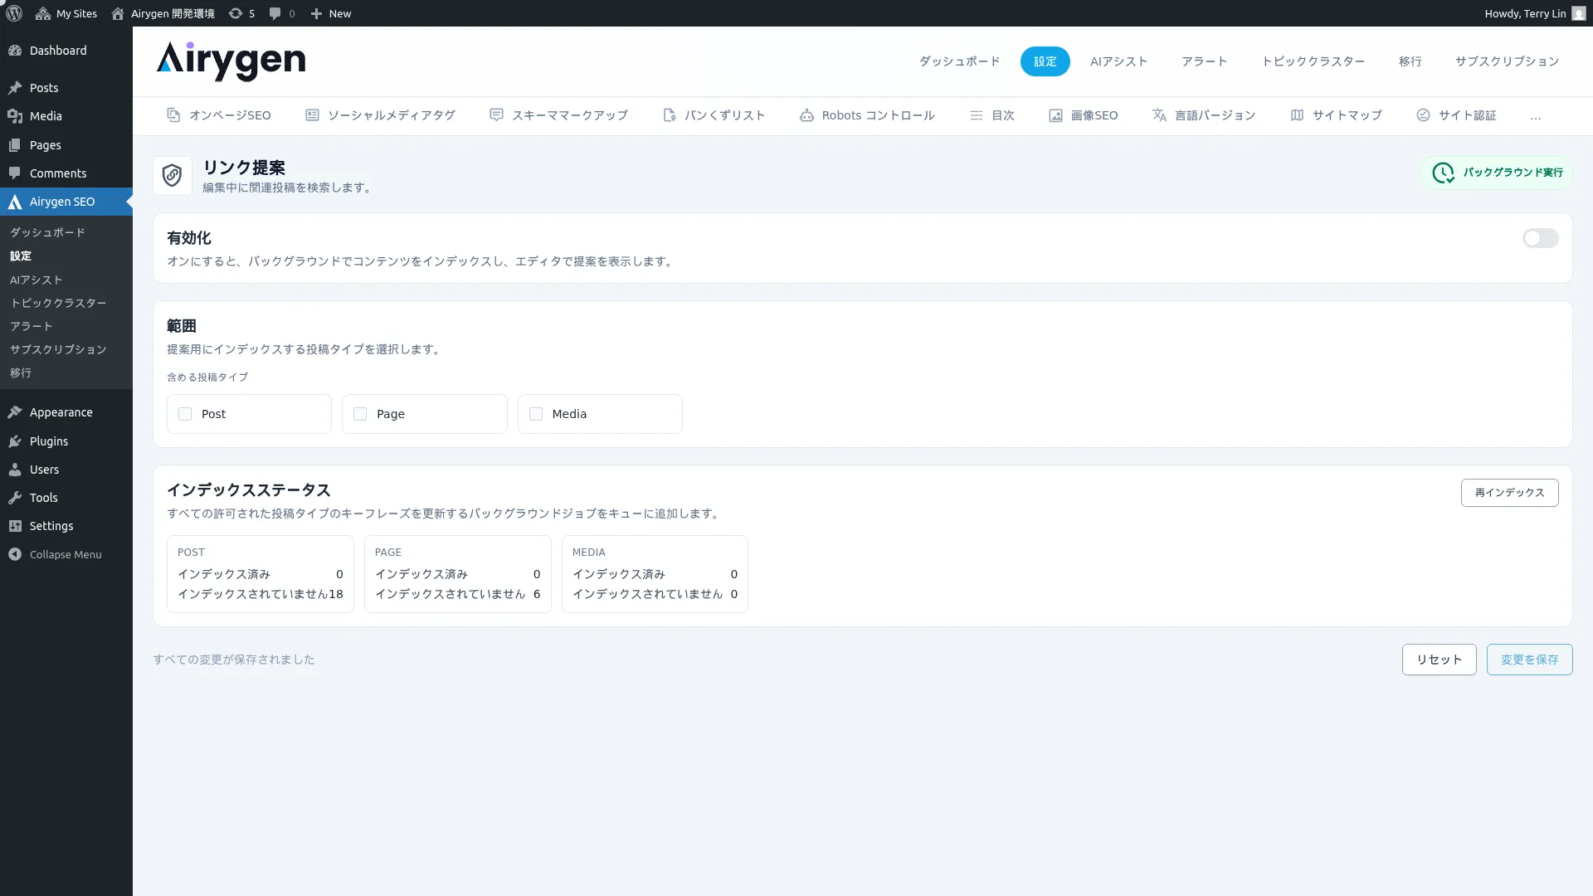Select サブスクリプション in Airygen sidebar submenu
The width and height of the screenshot is (1593, 896).
pos(58,349)
